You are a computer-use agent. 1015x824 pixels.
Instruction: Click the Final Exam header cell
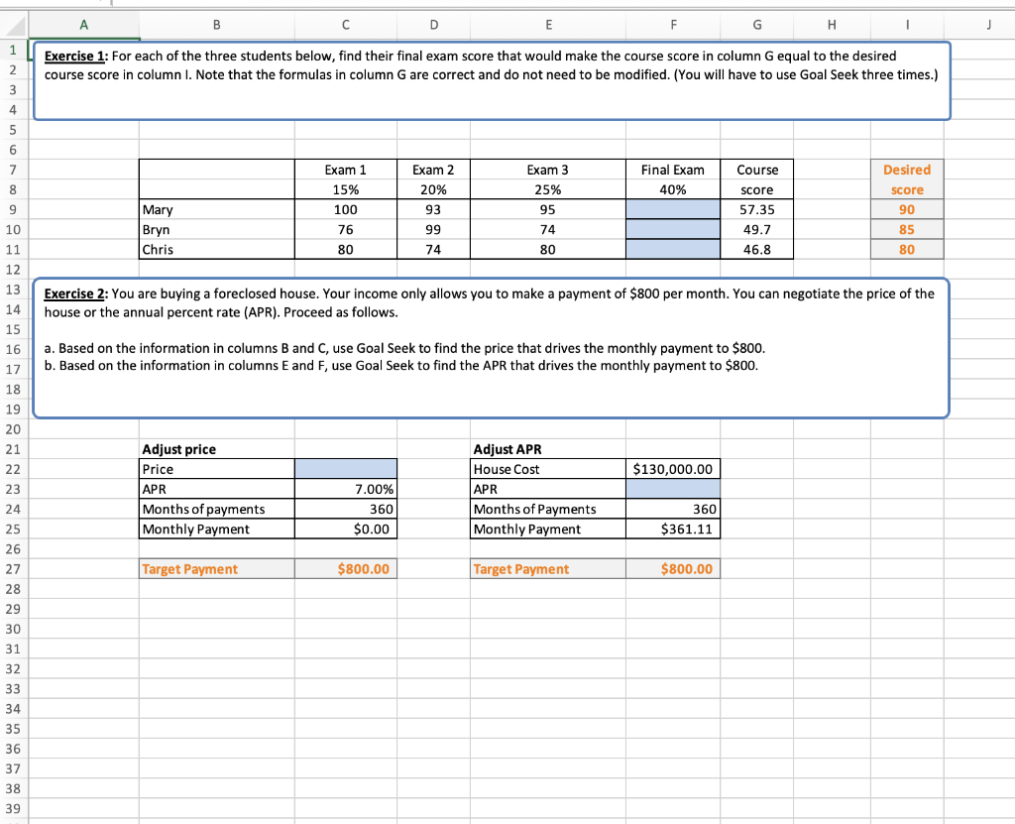673,170
